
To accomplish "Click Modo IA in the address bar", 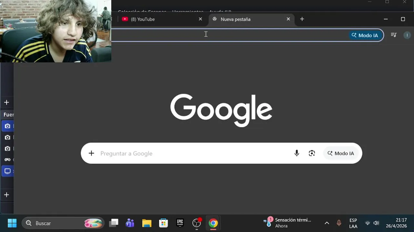I will 365,35.
